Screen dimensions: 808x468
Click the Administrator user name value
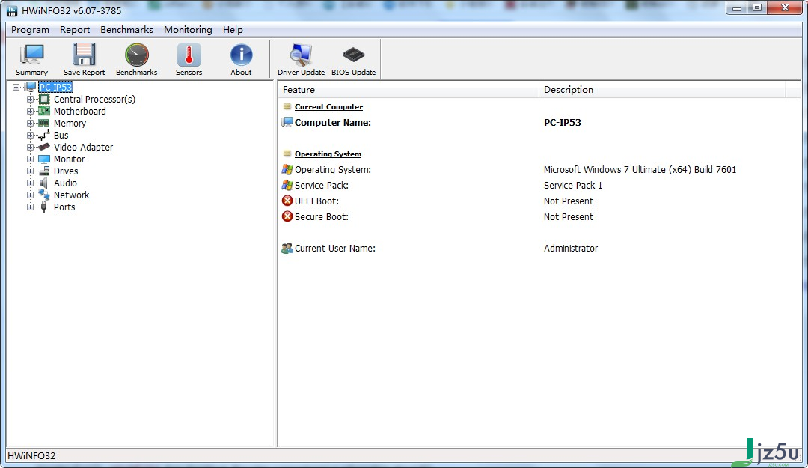click(571, 248)
